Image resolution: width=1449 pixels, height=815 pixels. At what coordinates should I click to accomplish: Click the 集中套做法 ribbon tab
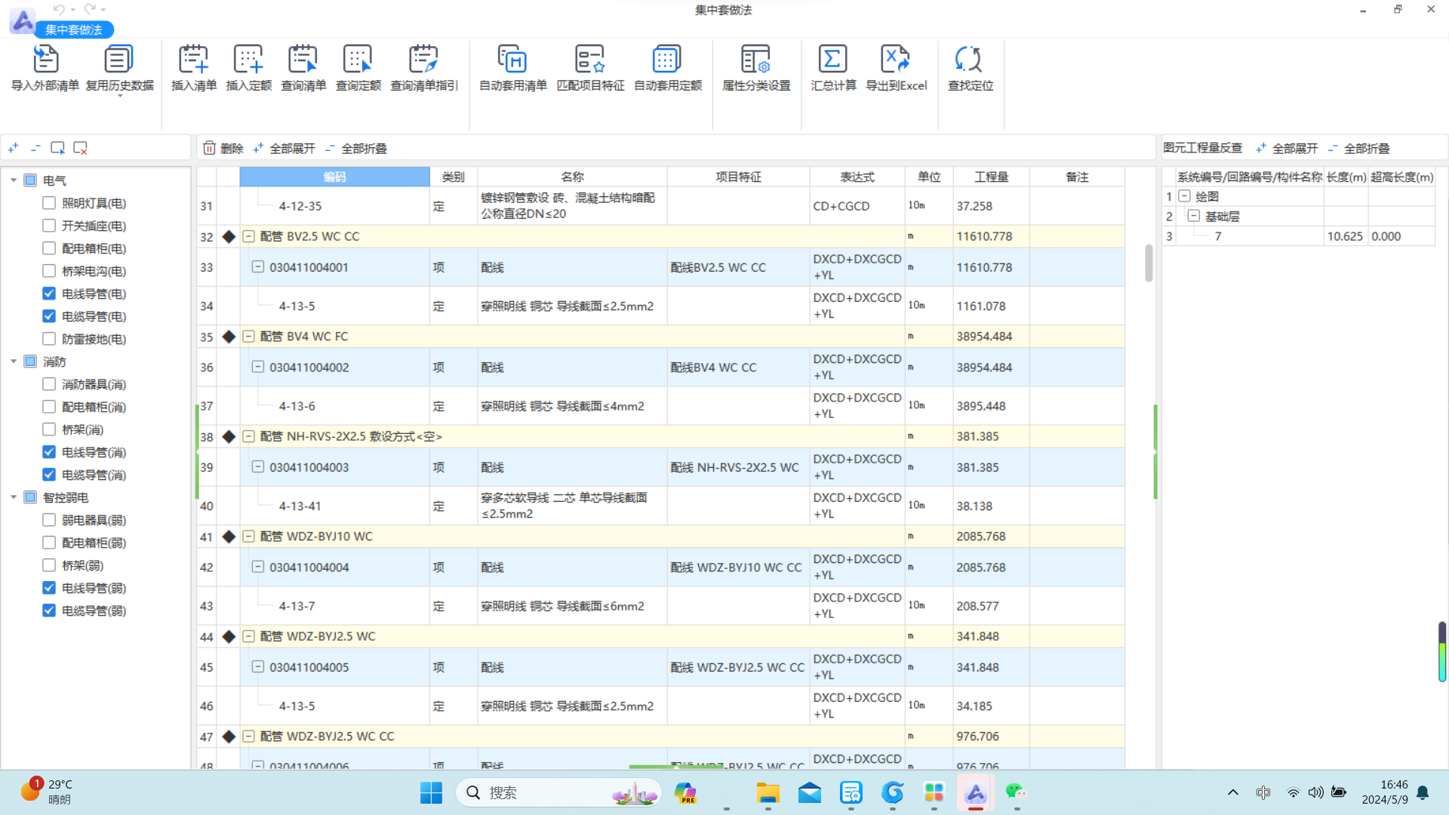73,29
